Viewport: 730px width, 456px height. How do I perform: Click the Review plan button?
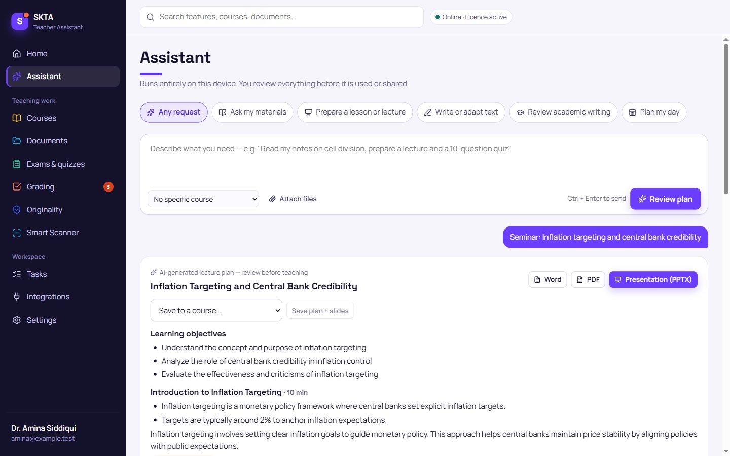pos(666,199)
